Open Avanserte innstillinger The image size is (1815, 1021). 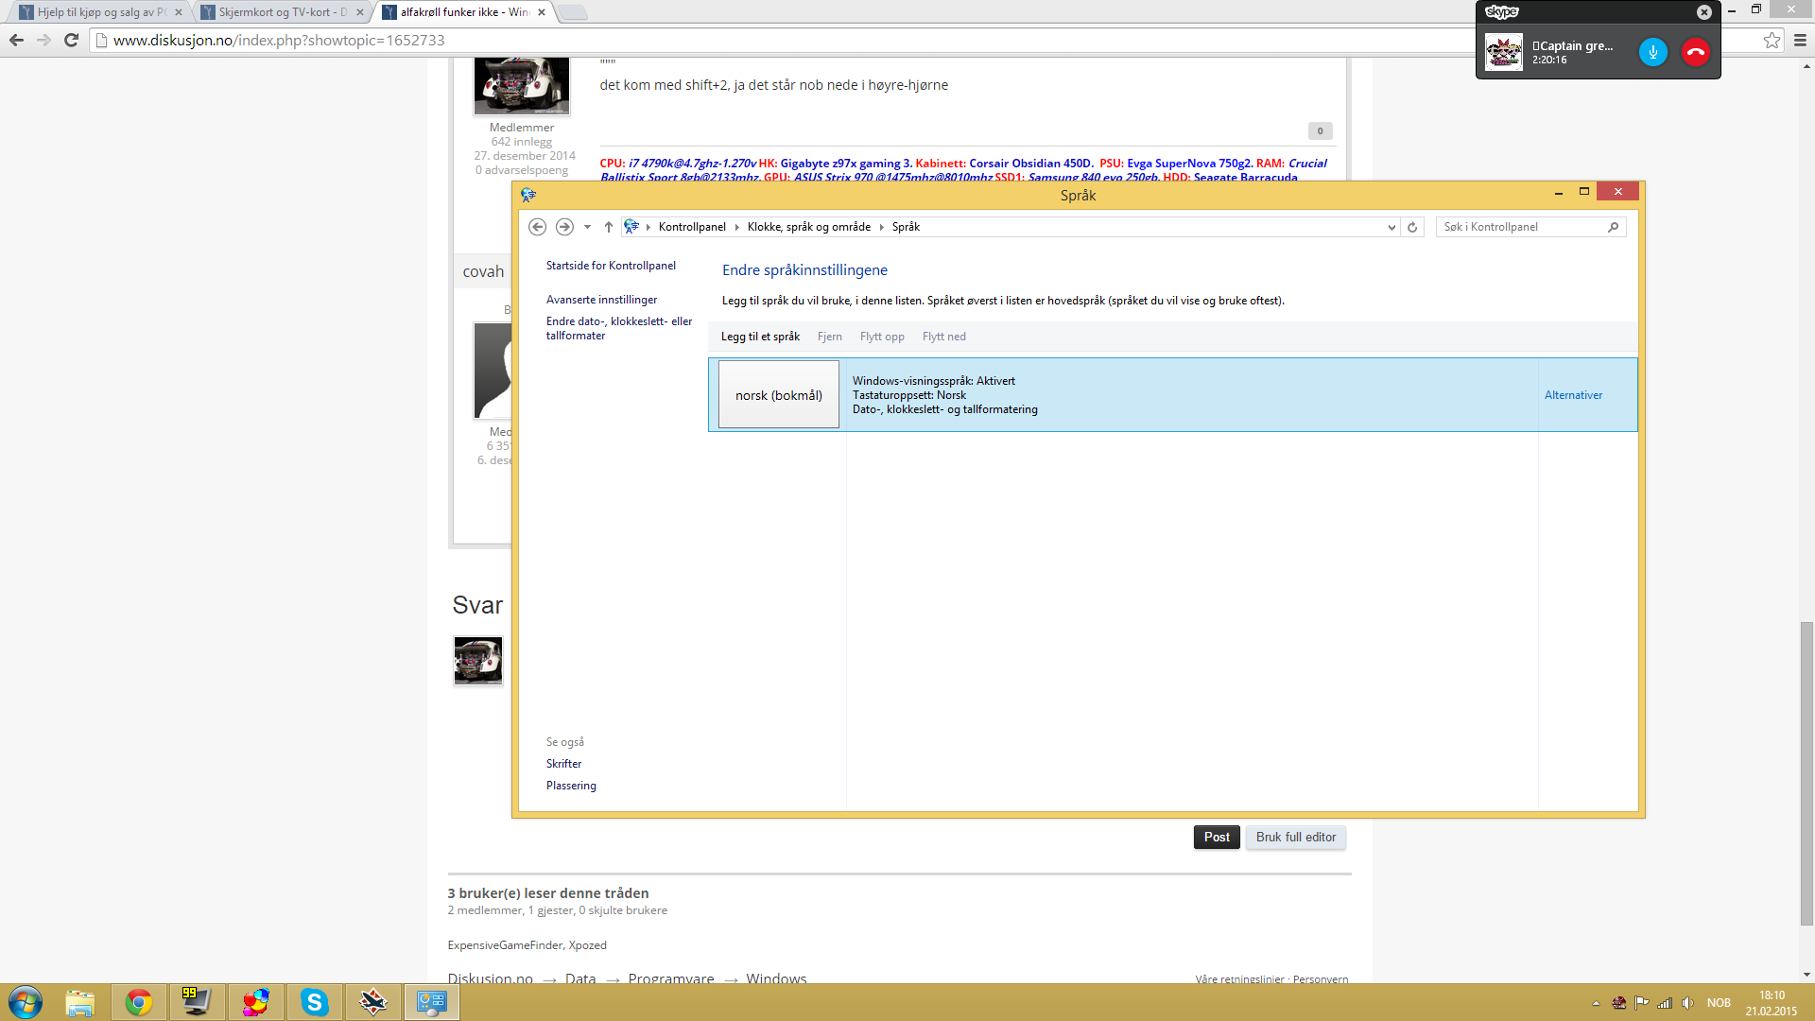601,300
